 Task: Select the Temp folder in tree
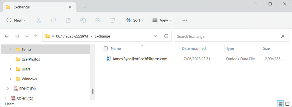(45, 49)
